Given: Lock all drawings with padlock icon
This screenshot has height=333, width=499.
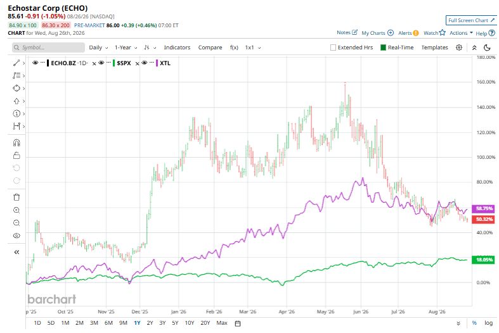Looking at the screenshot, I should pos(16,155).
